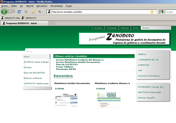Open the Ver menu

(21, 6)
